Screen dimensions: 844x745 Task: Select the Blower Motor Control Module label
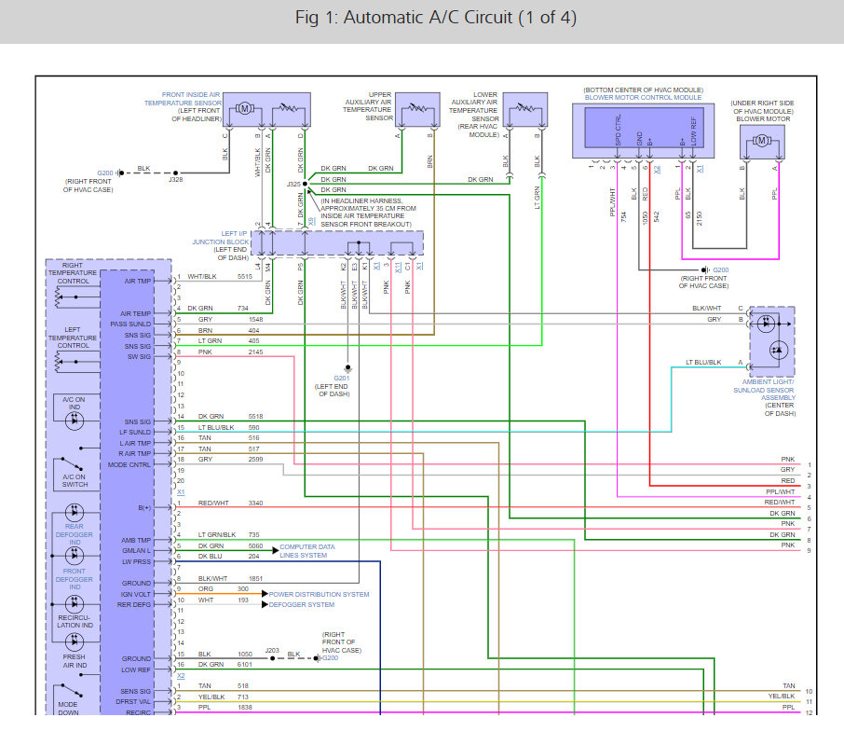[x=643, y=97]
